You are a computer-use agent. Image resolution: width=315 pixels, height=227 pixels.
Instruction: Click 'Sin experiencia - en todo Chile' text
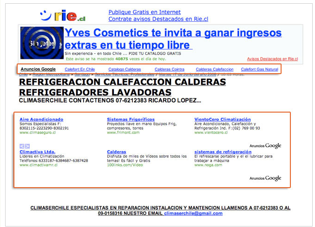123,53
